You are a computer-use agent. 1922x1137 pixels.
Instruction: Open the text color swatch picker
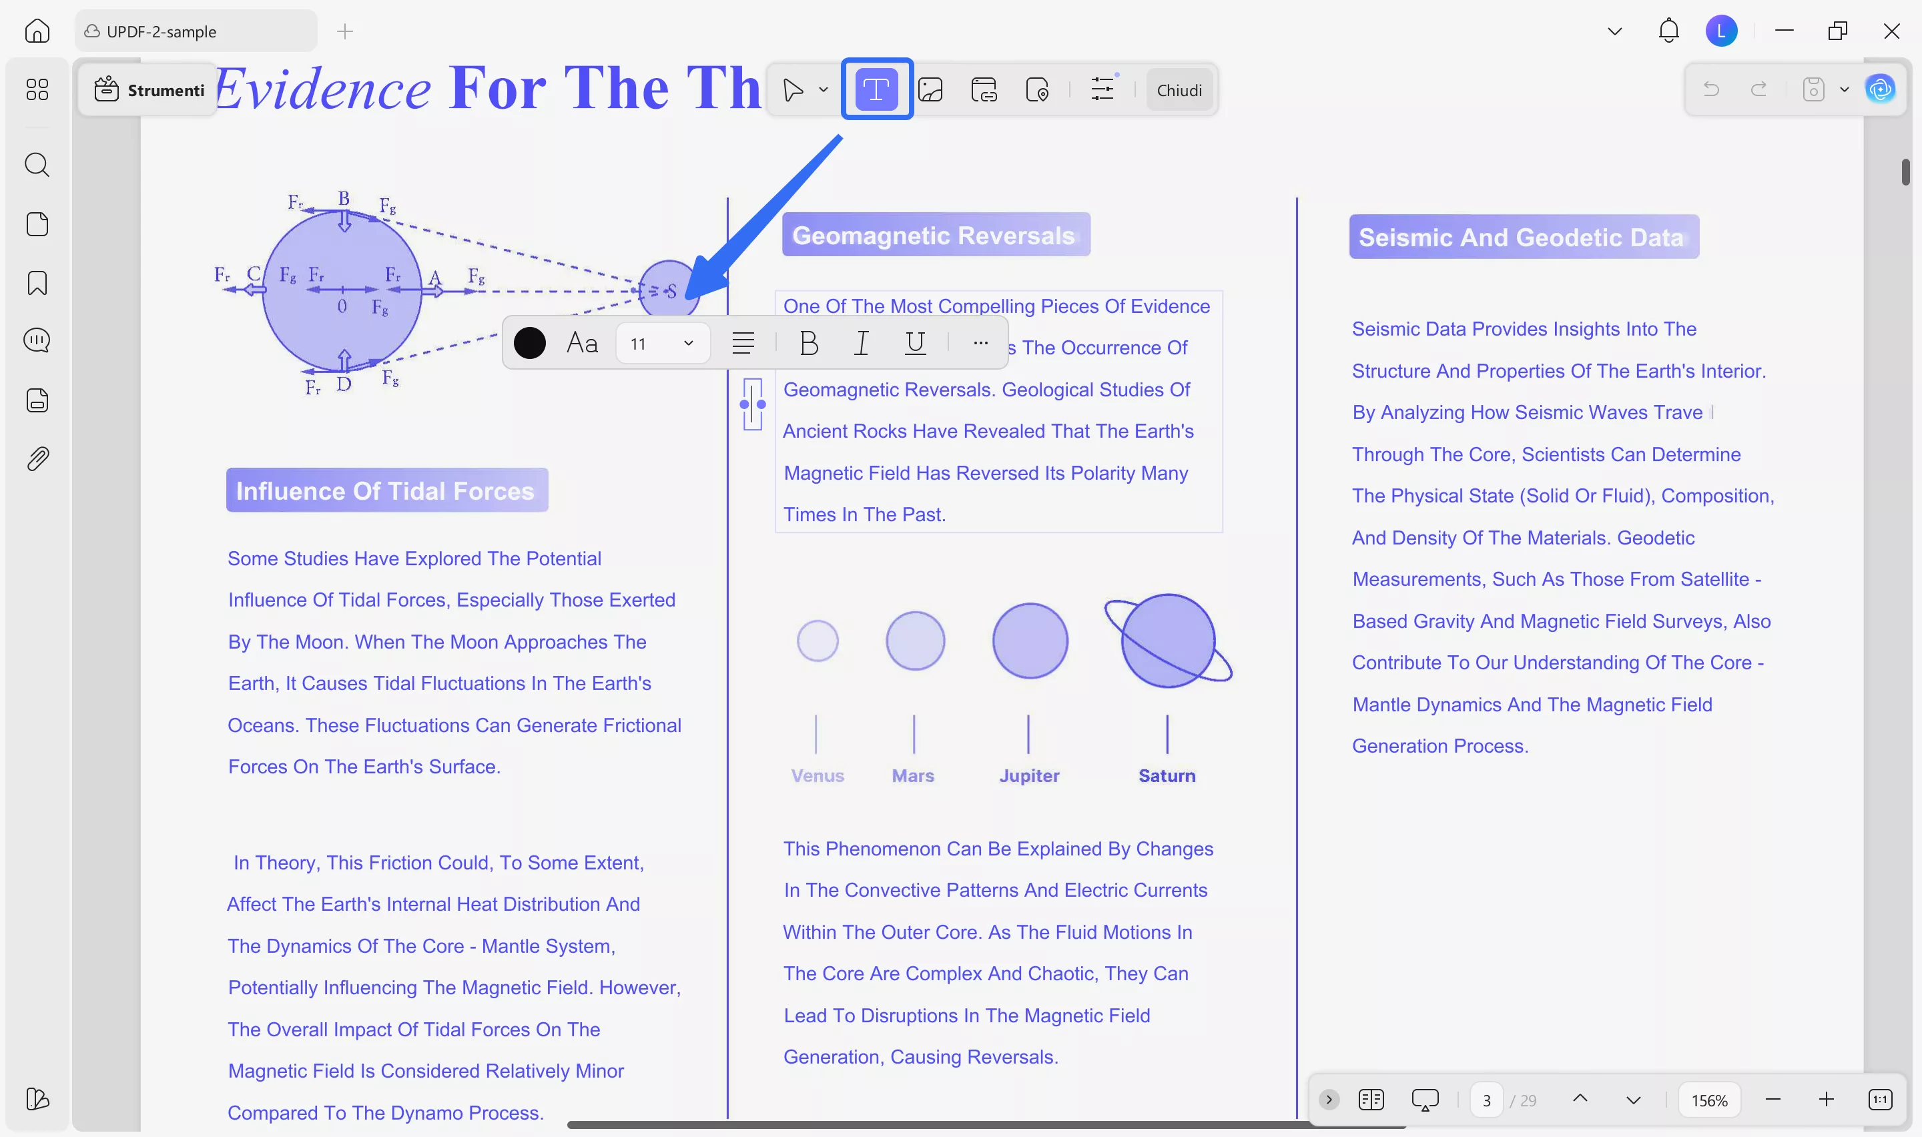coord(529,343)
